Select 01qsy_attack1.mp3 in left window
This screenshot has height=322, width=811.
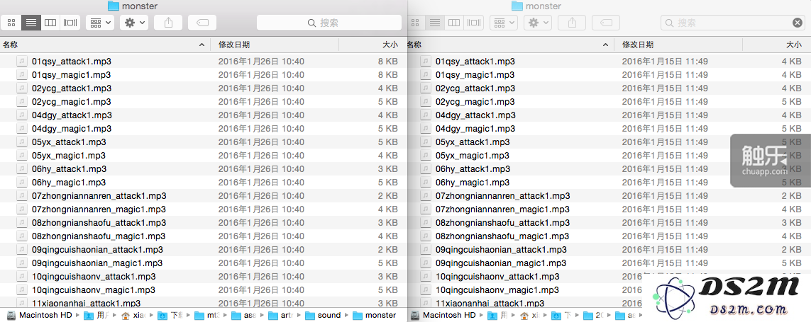(x=72, y=62)
